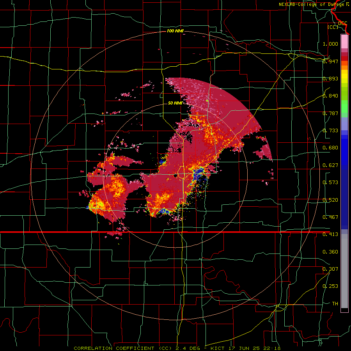351x351 pixels.
Task: Click the "100 NMI" range ring label
Action: tap(175, 31)
